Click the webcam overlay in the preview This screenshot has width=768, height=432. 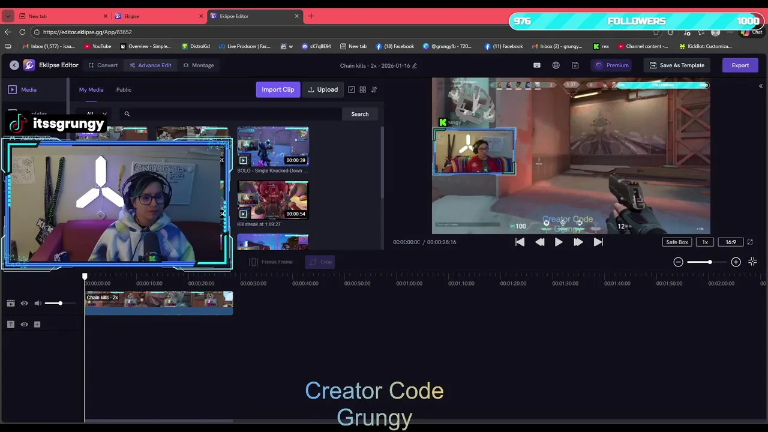474,151
